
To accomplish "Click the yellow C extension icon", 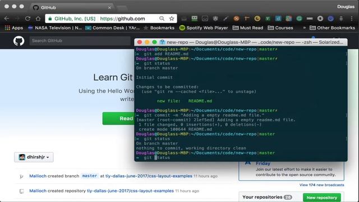I will pyautogui.click(x=257, y=19).
